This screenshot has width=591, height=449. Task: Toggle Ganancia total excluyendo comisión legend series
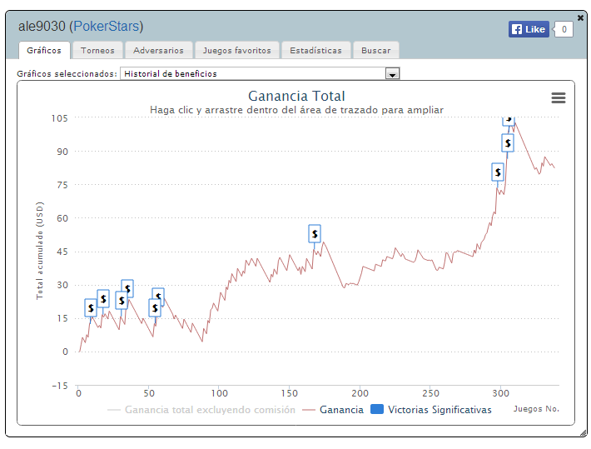(201, 410)
